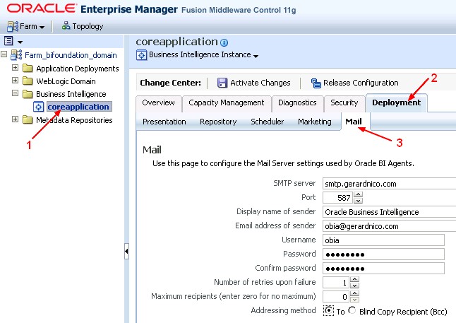
Task: Click the coreapplication tree node icon
Action: tap(39, 107)
